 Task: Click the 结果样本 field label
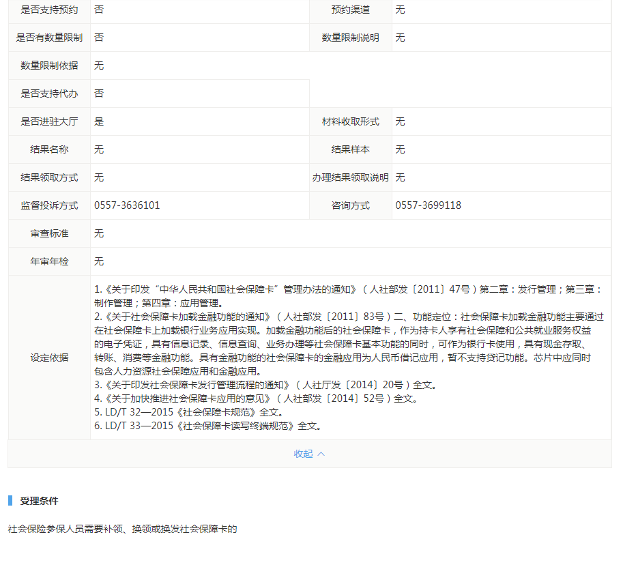(x=350, y=149)
